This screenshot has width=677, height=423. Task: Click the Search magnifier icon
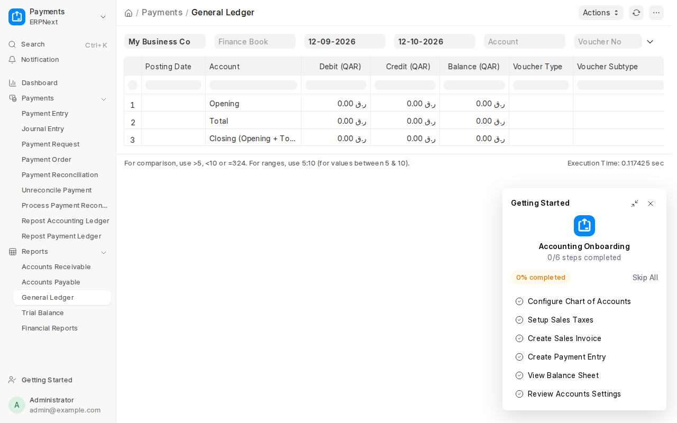click(12, 44)
